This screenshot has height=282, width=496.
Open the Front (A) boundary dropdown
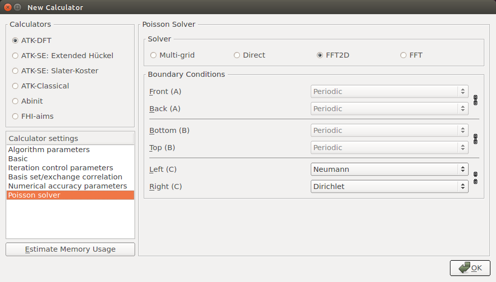tap(389, 91)
